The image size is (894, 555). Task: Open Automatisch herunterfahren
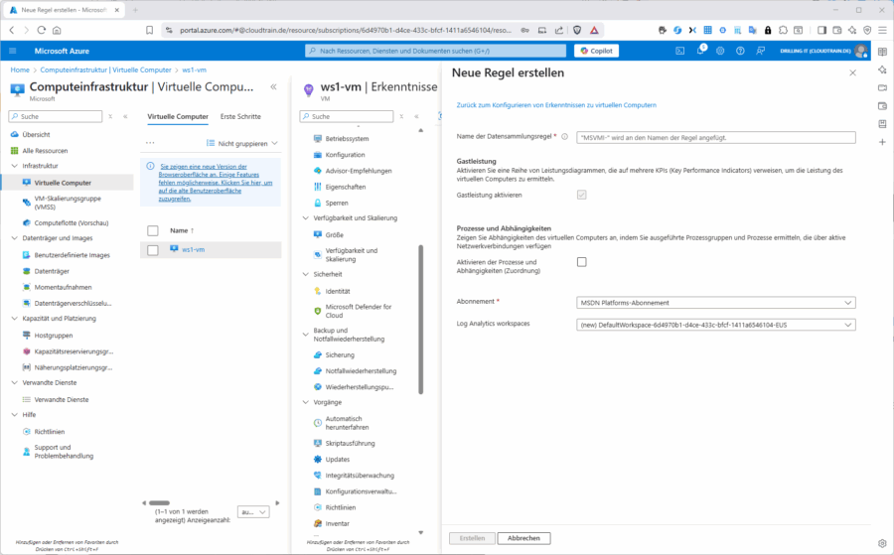(x=347, y=423)
